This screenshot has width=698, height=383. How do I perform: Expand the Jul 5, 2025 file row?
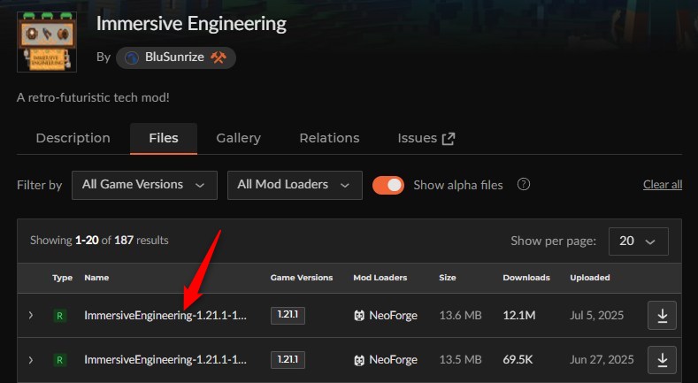[31, 316]
